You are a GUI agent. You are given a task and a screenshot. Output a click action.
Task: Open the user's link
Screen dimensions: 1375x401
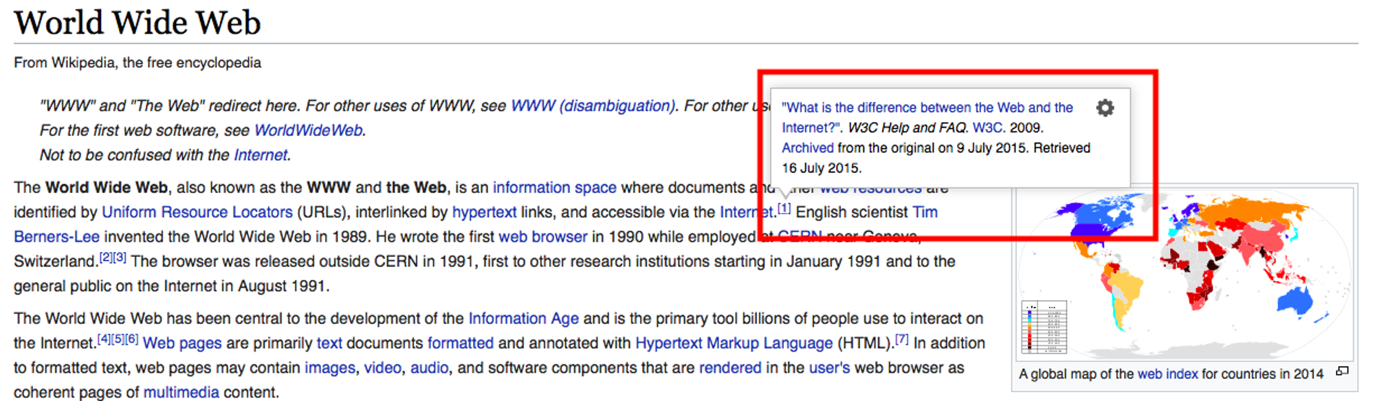(x=829, y=368)
